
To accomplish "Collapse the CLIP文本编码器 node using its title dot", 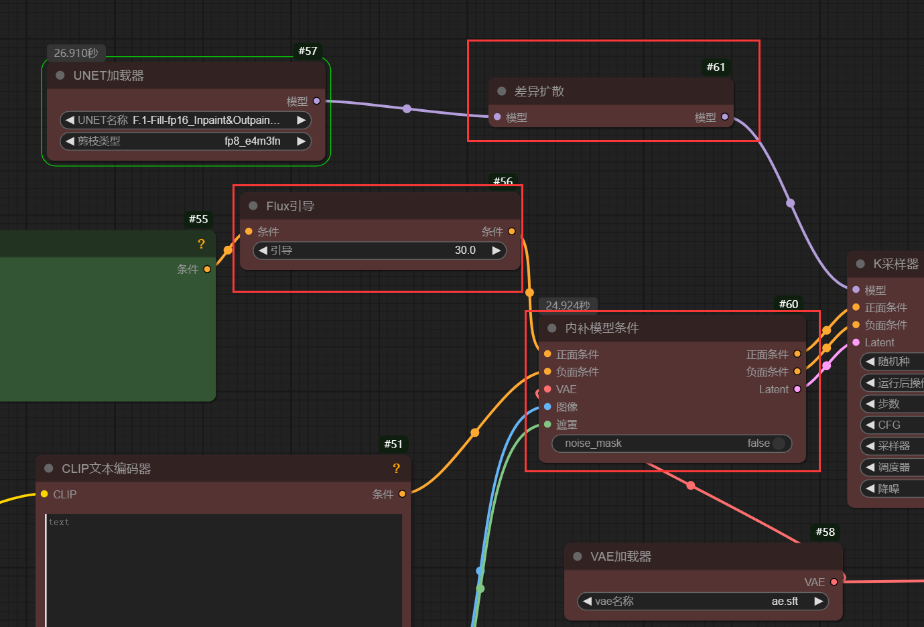I will [48, 469].
